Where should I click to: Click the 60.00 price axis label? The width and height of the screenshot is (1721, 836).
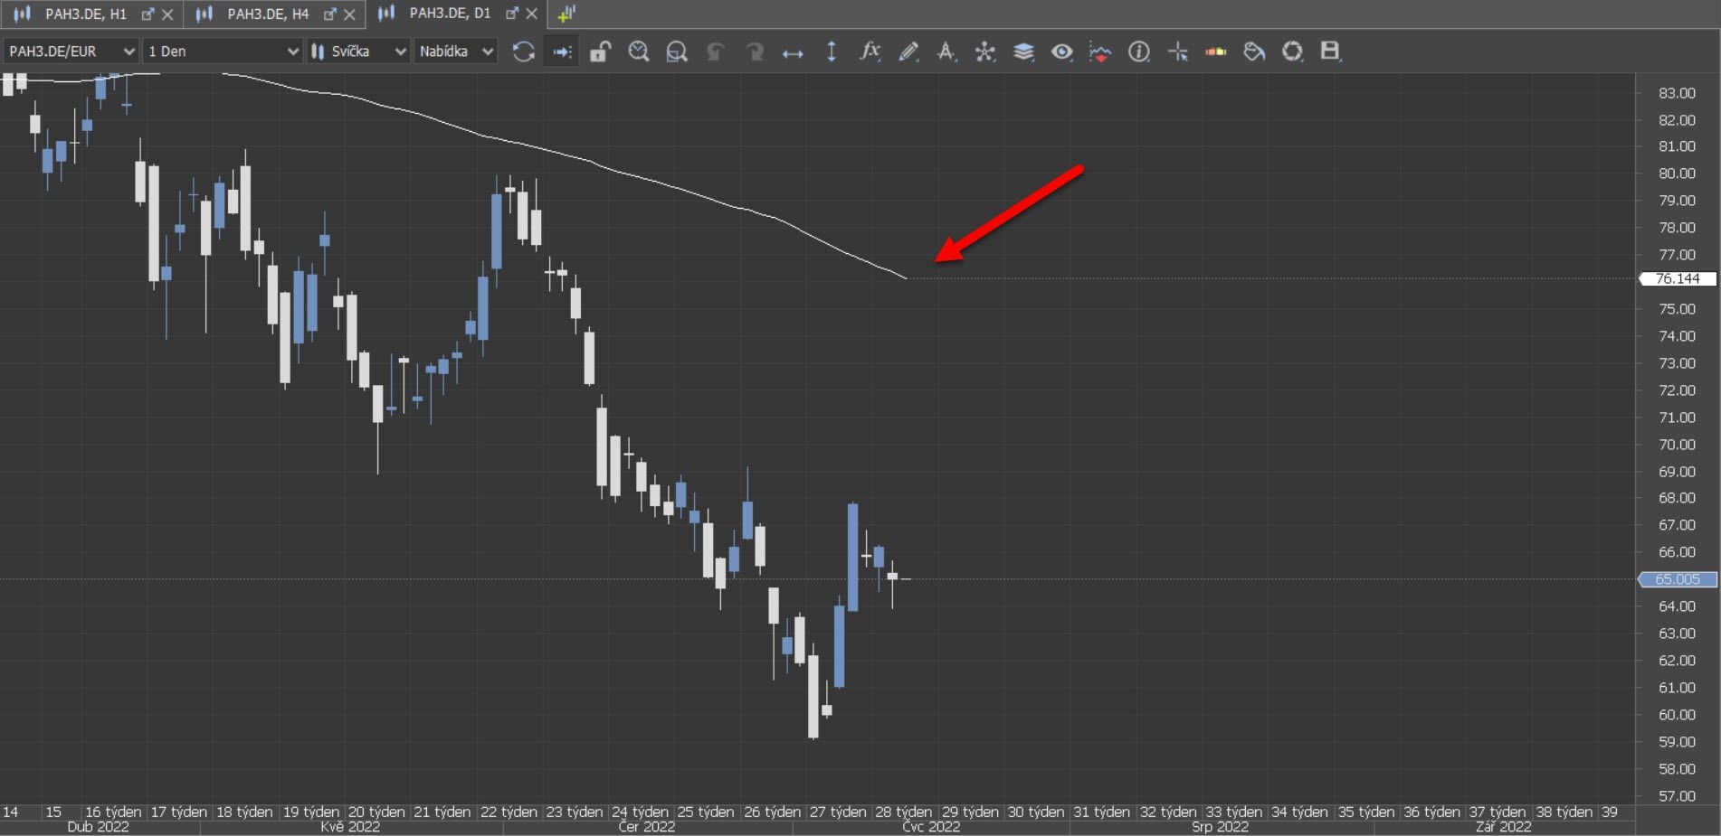1677,715
